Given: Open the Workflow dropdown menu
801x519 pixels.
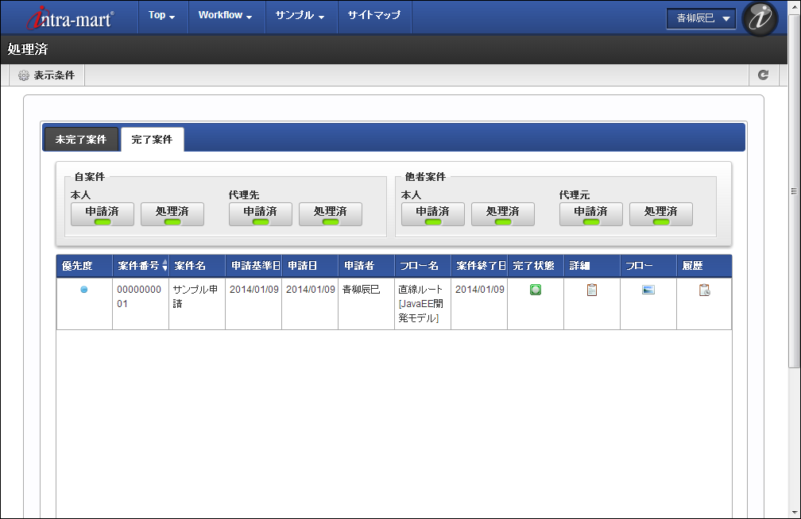Looking at the screenshot, I should click(x=226, y=16).
